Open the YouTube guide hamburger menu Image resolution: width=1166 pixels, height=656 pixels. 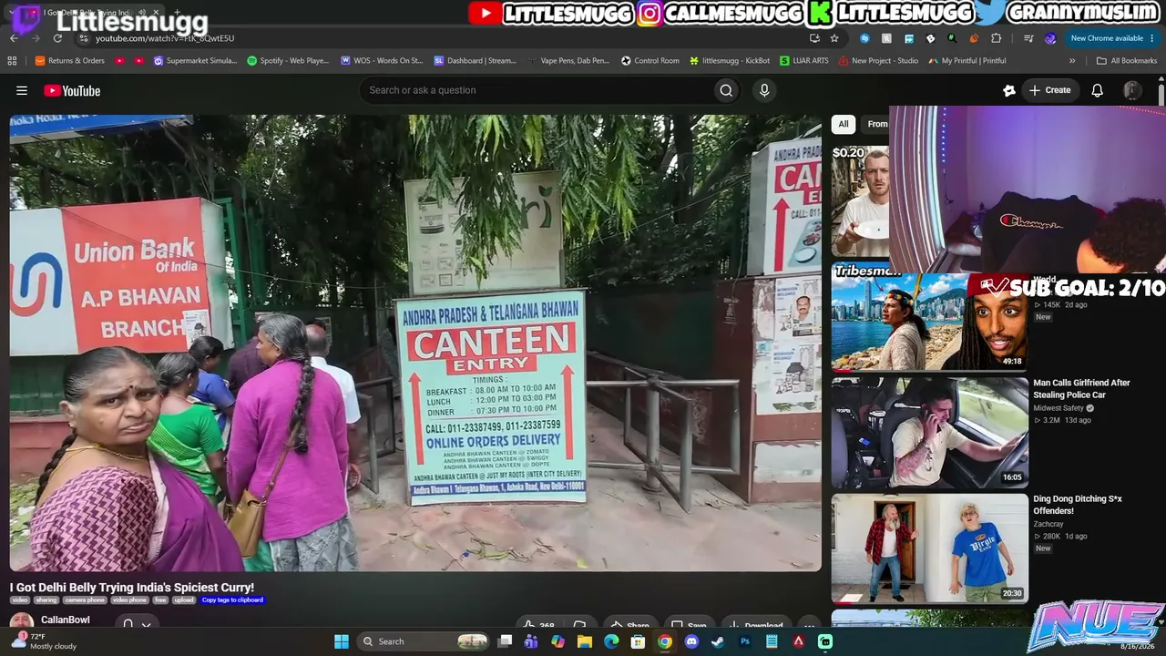pyautogui.click(x=22, y=90)
